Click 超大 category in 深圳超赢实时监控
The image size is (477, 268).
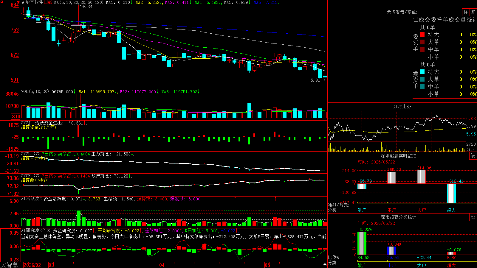(x=451, y=210)
